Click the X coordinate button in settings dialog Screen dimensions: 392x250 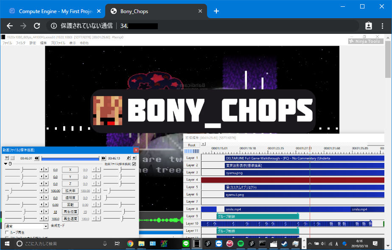[x=70, y=170]
